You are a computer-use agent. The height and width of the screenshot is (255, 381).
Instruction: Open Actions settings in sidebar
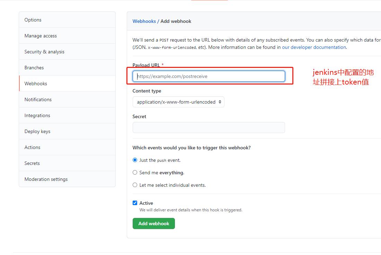tap(32, 147)
